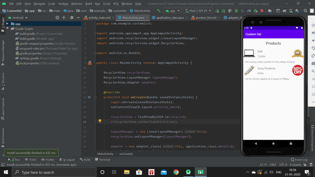Toggle the Resource Manager side panel
The height and width of the screenshot is (177, 315).
[x=3, y=51]
